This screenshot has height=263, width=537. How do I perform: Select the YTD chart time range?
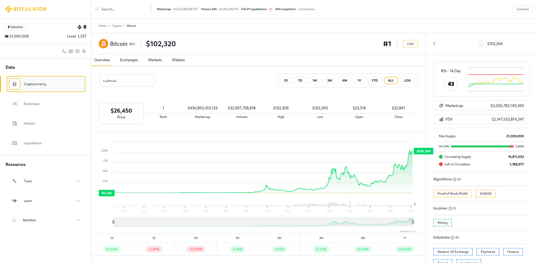pos(374,81)
